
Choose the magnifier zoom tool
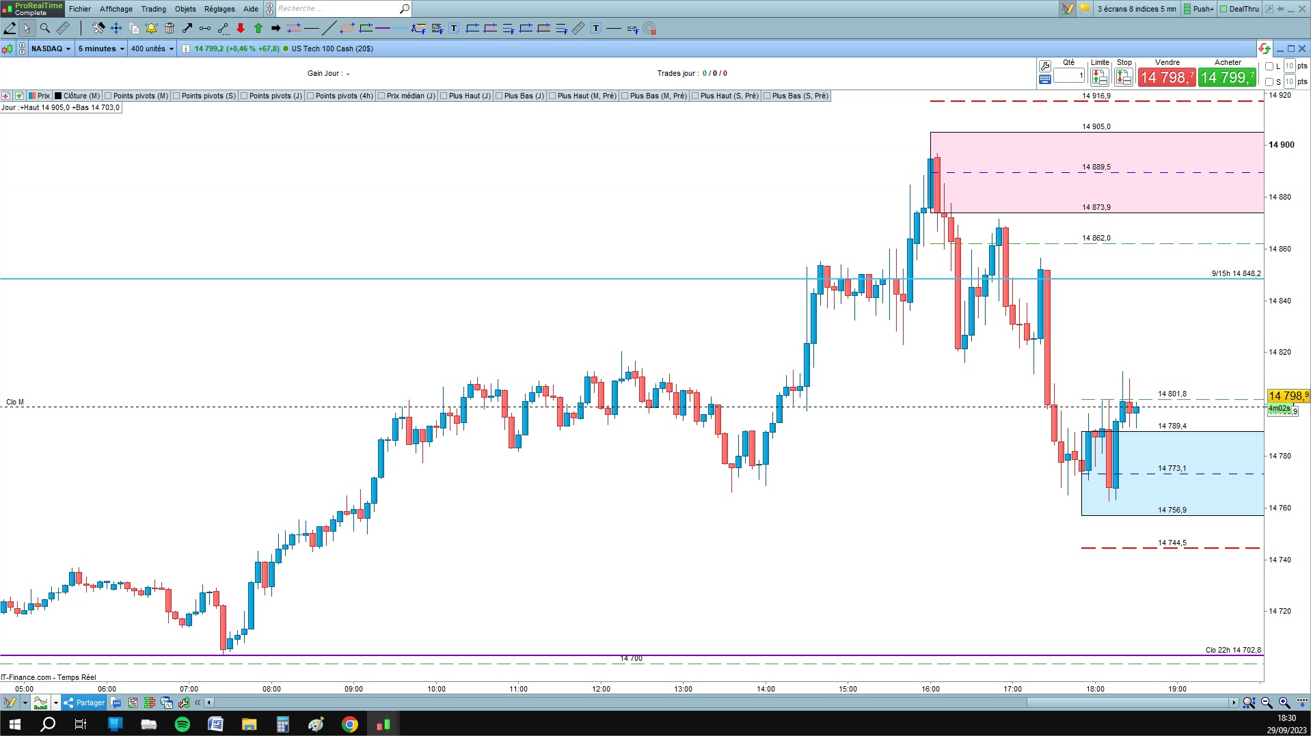tap(45, 28)
